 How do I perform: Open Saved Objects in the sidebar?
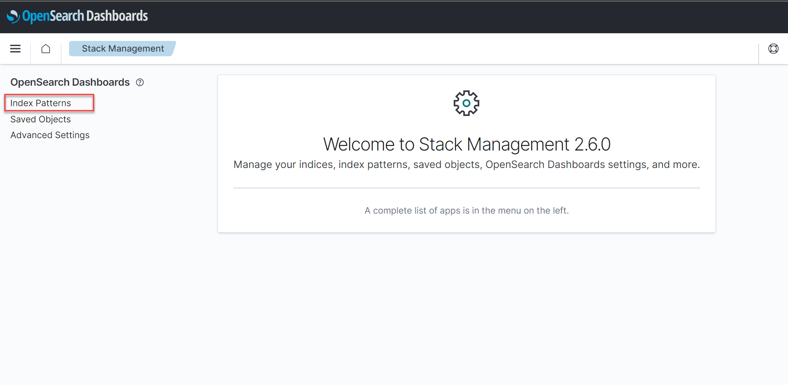[x=41, y=119]
